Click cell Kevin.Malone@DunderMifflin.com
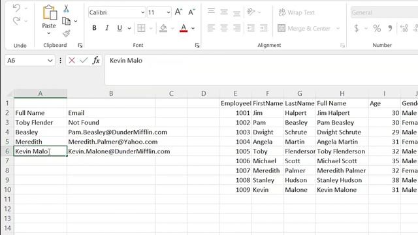Screen dimensions: 418x235 click(111, 151)
